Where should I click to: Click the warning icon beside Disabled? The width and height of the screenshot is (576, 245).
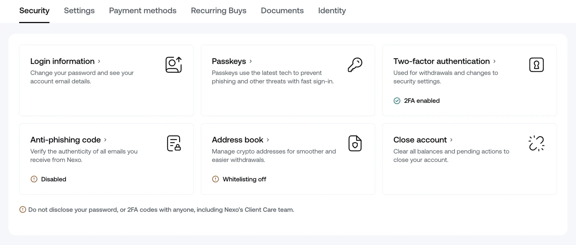click(34, 179)
